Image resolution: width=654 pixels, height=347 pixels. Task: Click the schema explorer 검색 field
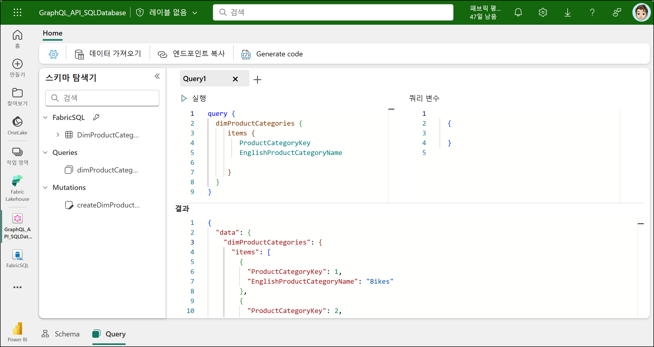(102, 98)
